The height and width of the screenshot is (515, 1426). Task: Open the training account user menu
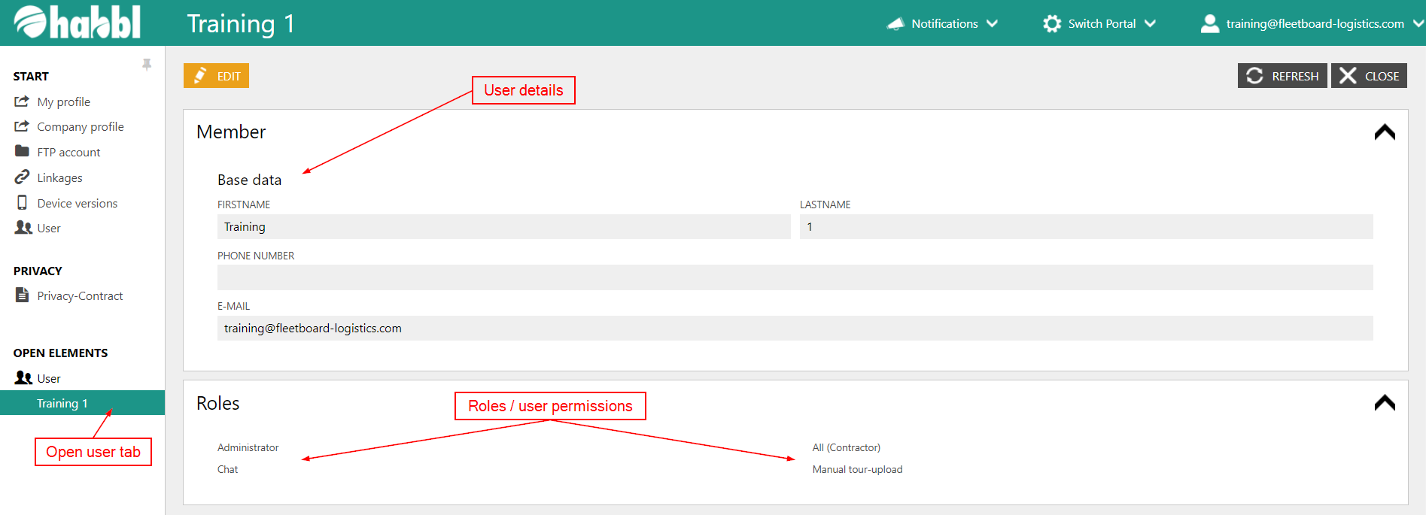tap(1313, 23)
